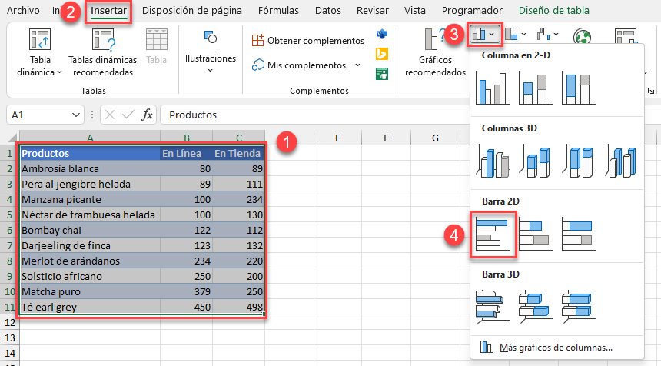Choose 3D clustered column chart
This screenshot has height=366, width=661.
click(493, 161)
